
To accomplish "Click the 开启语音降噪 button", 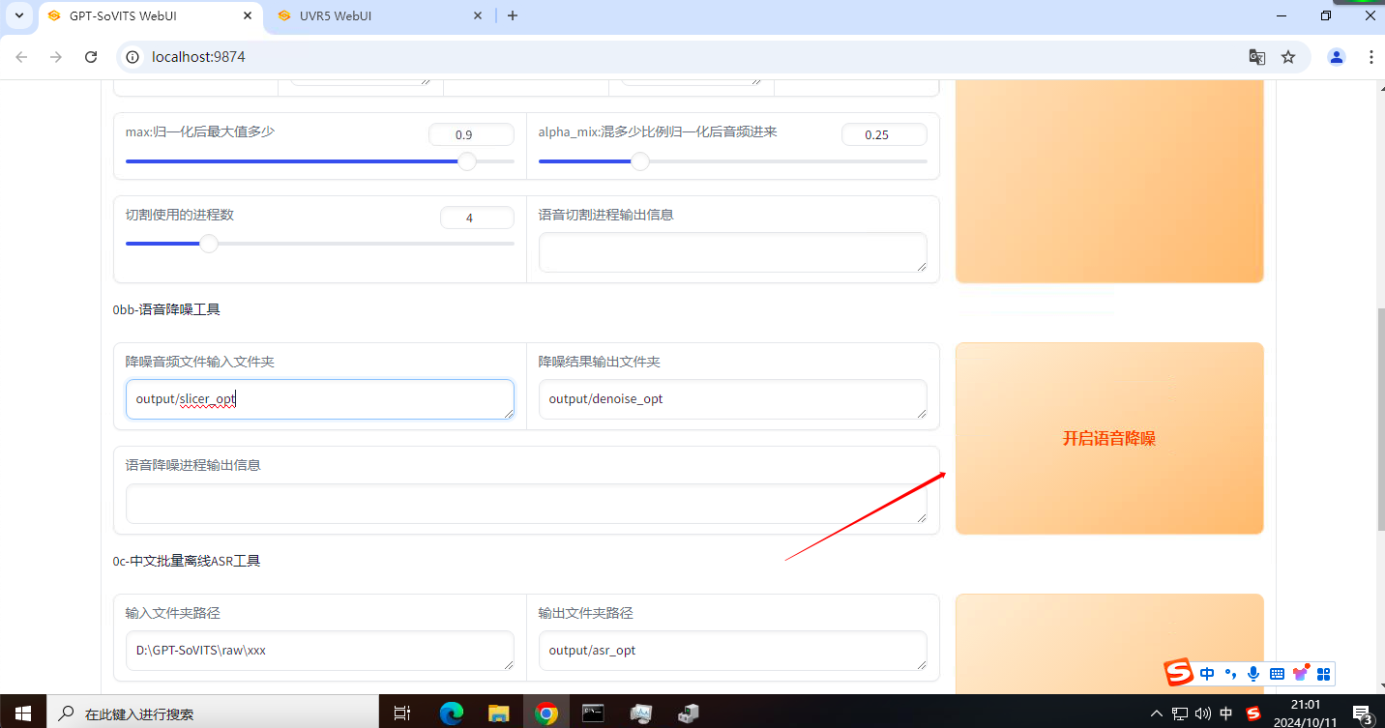I will point(1108,438).
